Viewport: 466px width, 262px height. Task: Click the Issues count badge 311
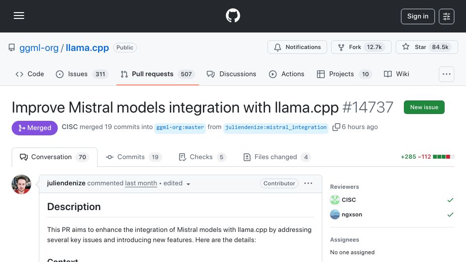point(100,74)
